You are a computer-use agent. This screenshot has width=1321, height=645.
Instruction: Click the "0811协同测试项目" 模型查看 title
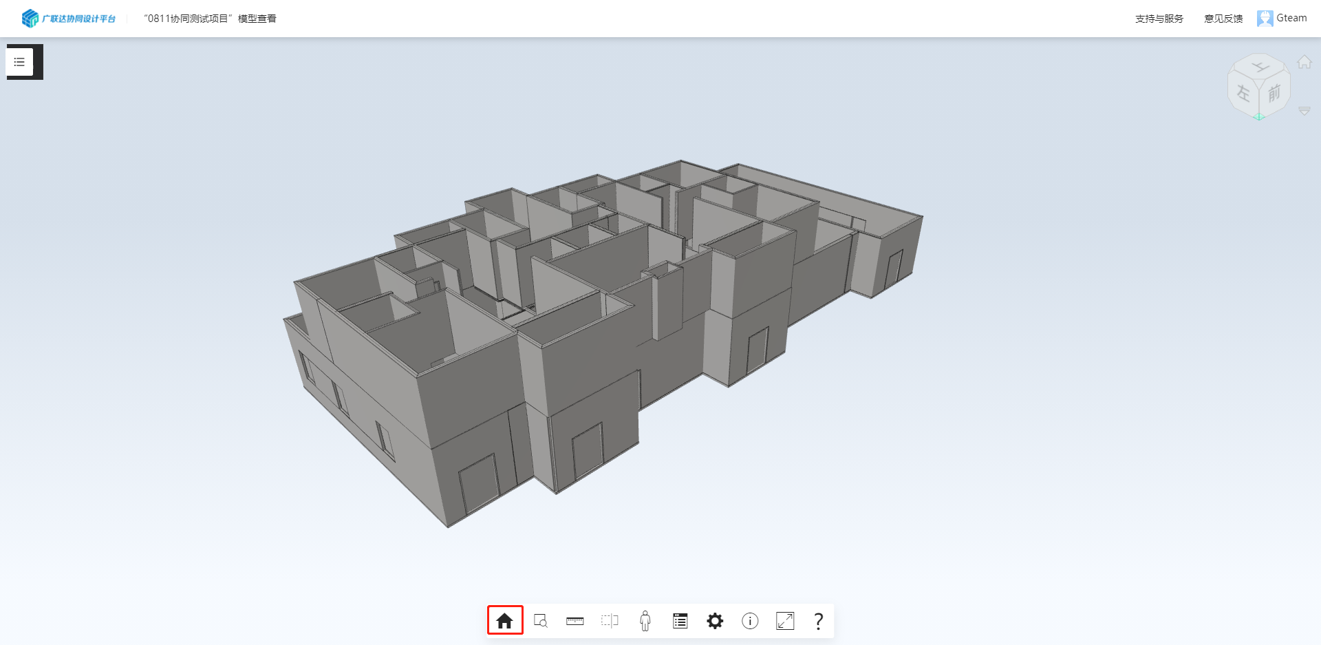(210, 19)
